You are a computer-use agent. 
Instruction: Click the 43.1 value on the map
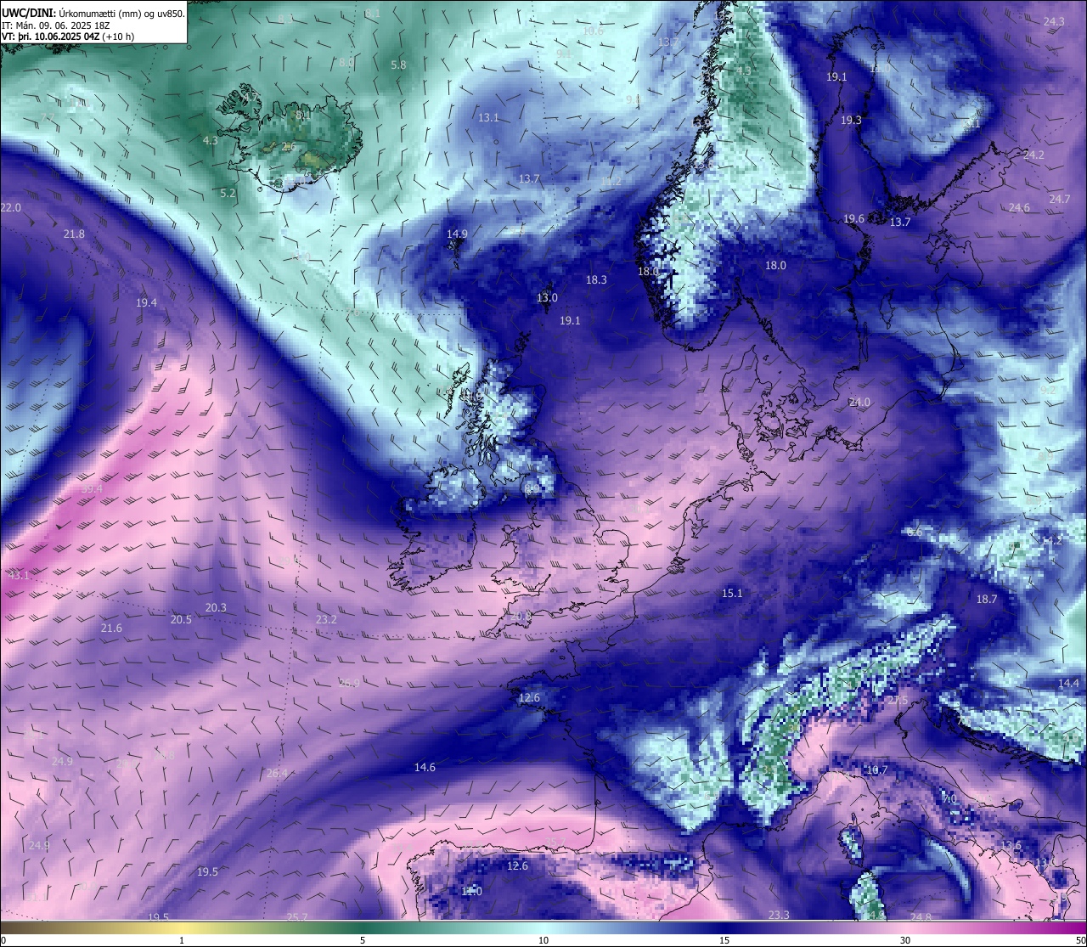pyautogui.click(x=19, y=576)
